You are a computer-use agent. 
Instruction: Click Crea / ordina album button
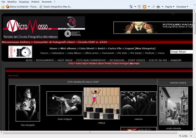click(x=78, y=64)
